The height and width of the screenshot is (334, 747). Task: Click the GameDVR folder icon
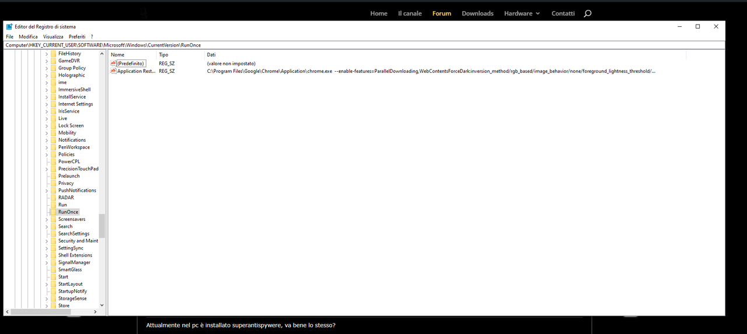(x=53, y=61)
